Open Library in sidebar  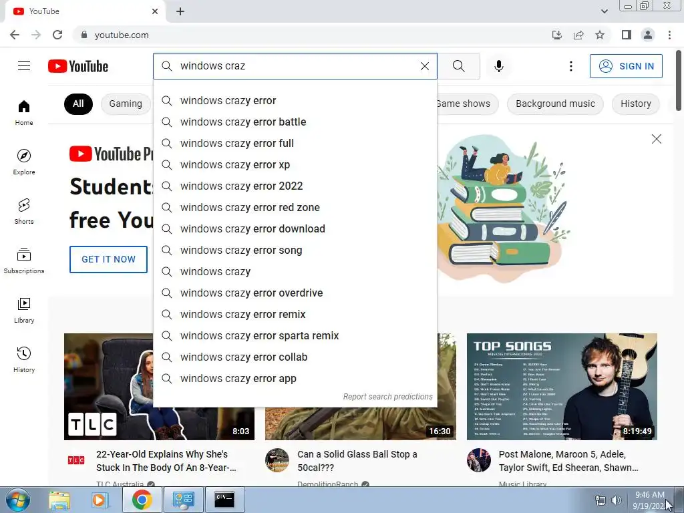pyautogui.click(x=24, y=310)
